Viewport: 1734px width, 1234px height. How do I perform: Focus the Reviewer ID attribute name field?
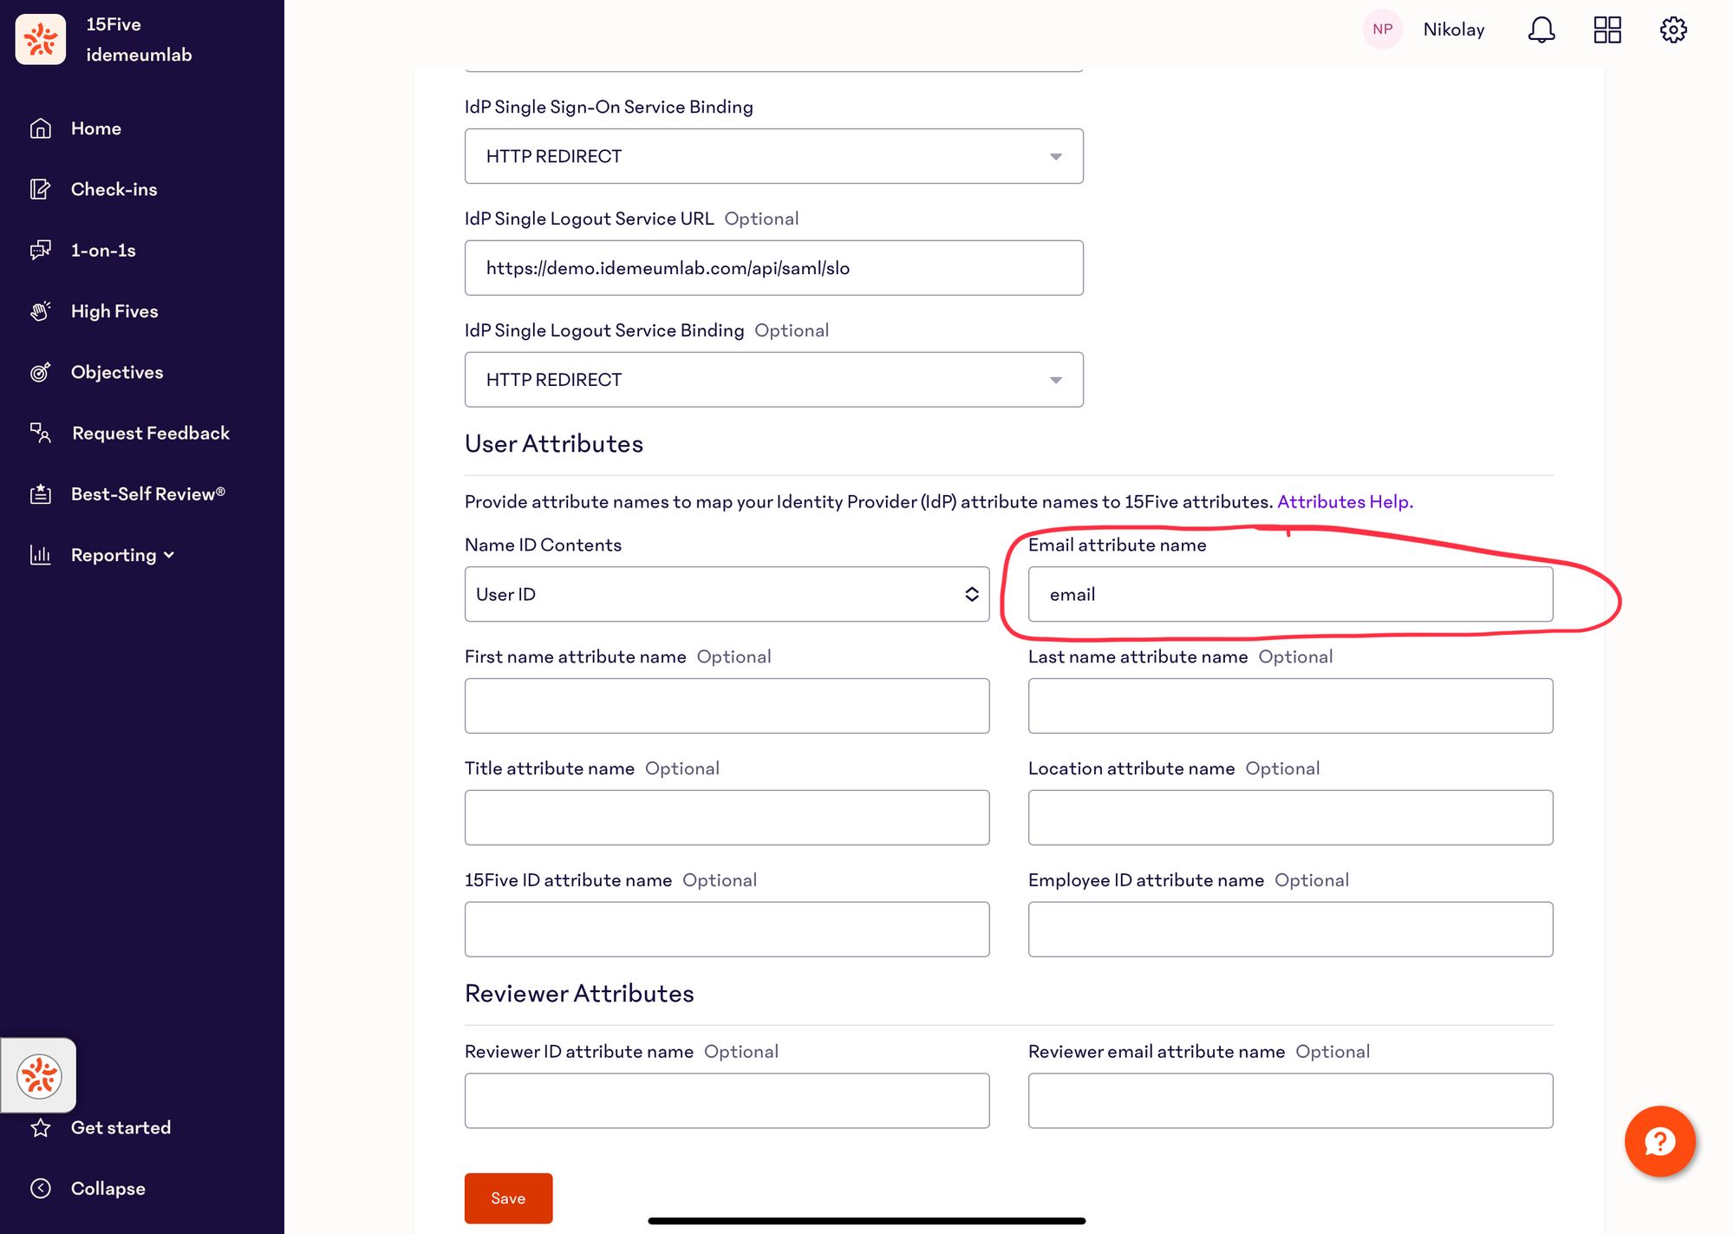(727, 1100)
